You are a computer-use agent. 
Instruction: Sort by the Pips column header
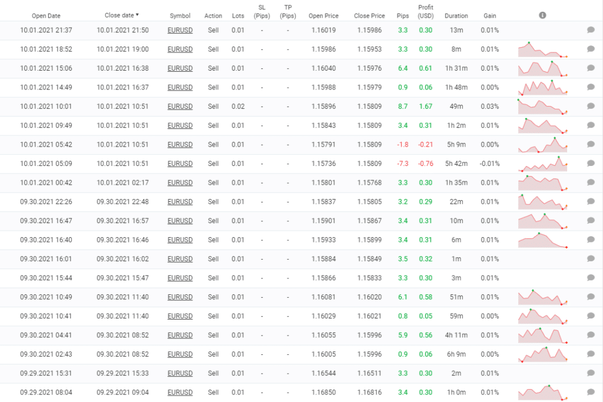coord(403,16)
